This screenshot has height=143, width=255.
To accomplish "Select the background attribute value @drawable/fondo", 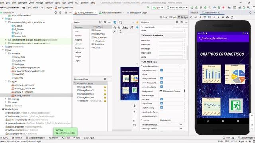I will [171, 91].
